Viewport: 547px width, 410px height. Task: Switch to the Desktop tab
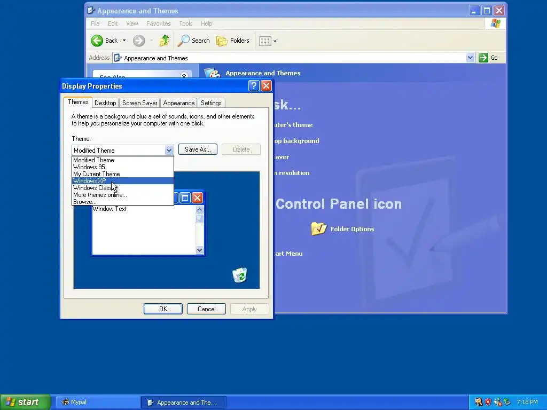(x=105, y=103)
